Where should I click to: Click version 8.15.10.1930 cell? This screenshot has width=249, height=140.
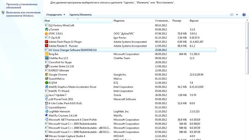(x=196, y=87)
